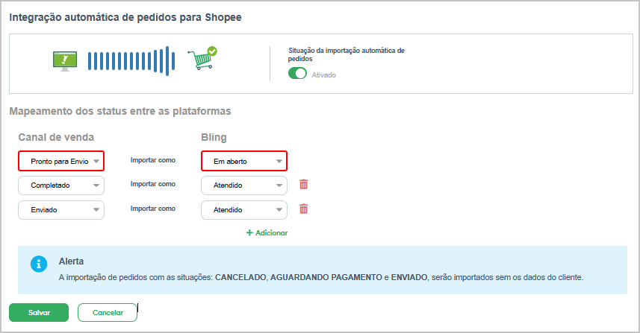Click the Ativado label text
The width and height of the screenshot is (640, 333).
(x=323, y=75)
